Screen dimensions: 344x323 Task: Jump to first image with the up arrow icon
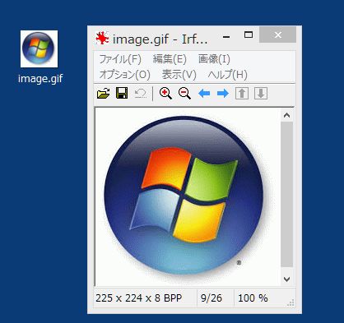[x=242, y=94]
